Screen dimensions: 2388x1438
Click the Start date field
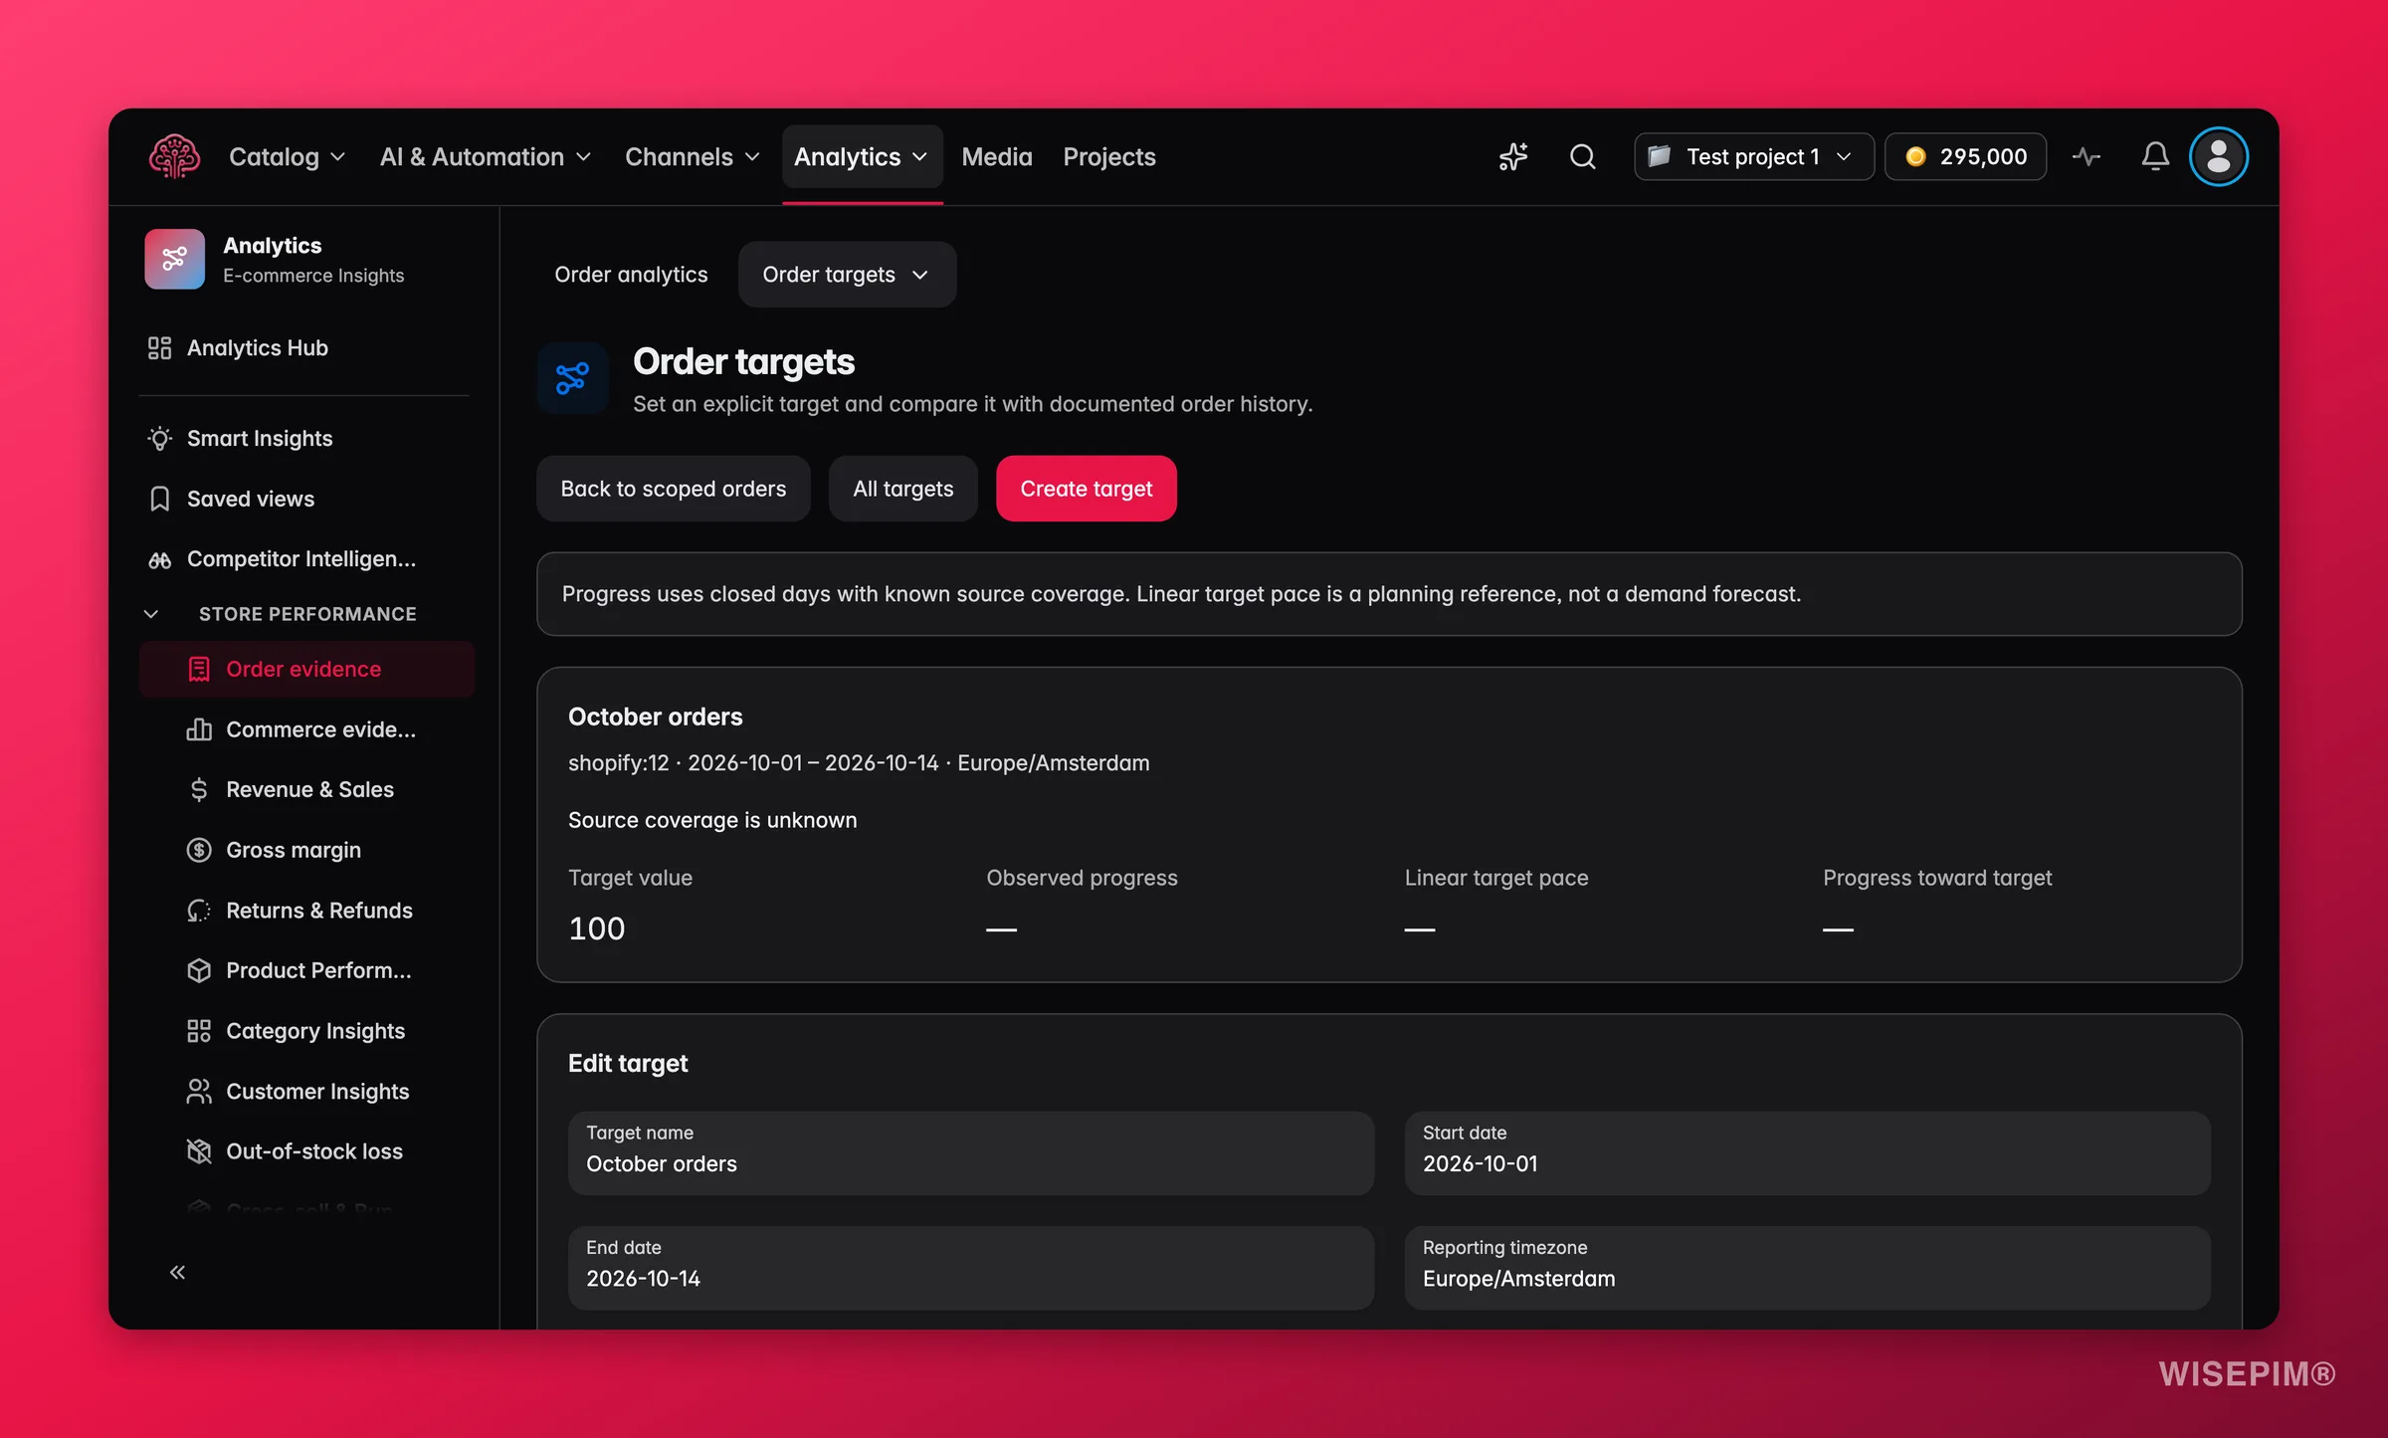pos(1807,1152)
